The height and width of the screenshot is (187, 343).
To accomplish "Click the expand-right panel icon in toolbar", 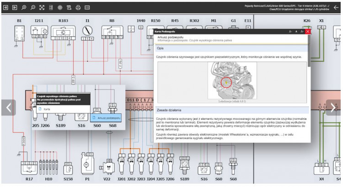I will (15, 8).
